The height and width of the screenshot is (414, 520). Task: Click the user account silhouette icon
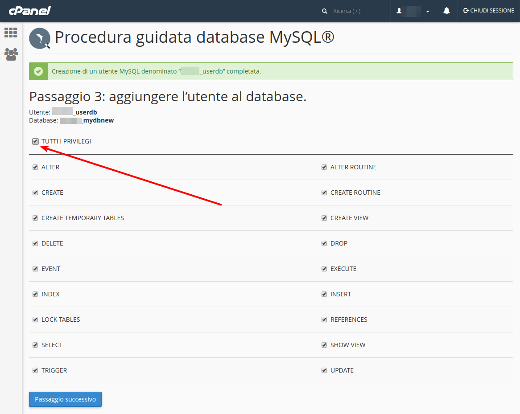pos(399,11)
